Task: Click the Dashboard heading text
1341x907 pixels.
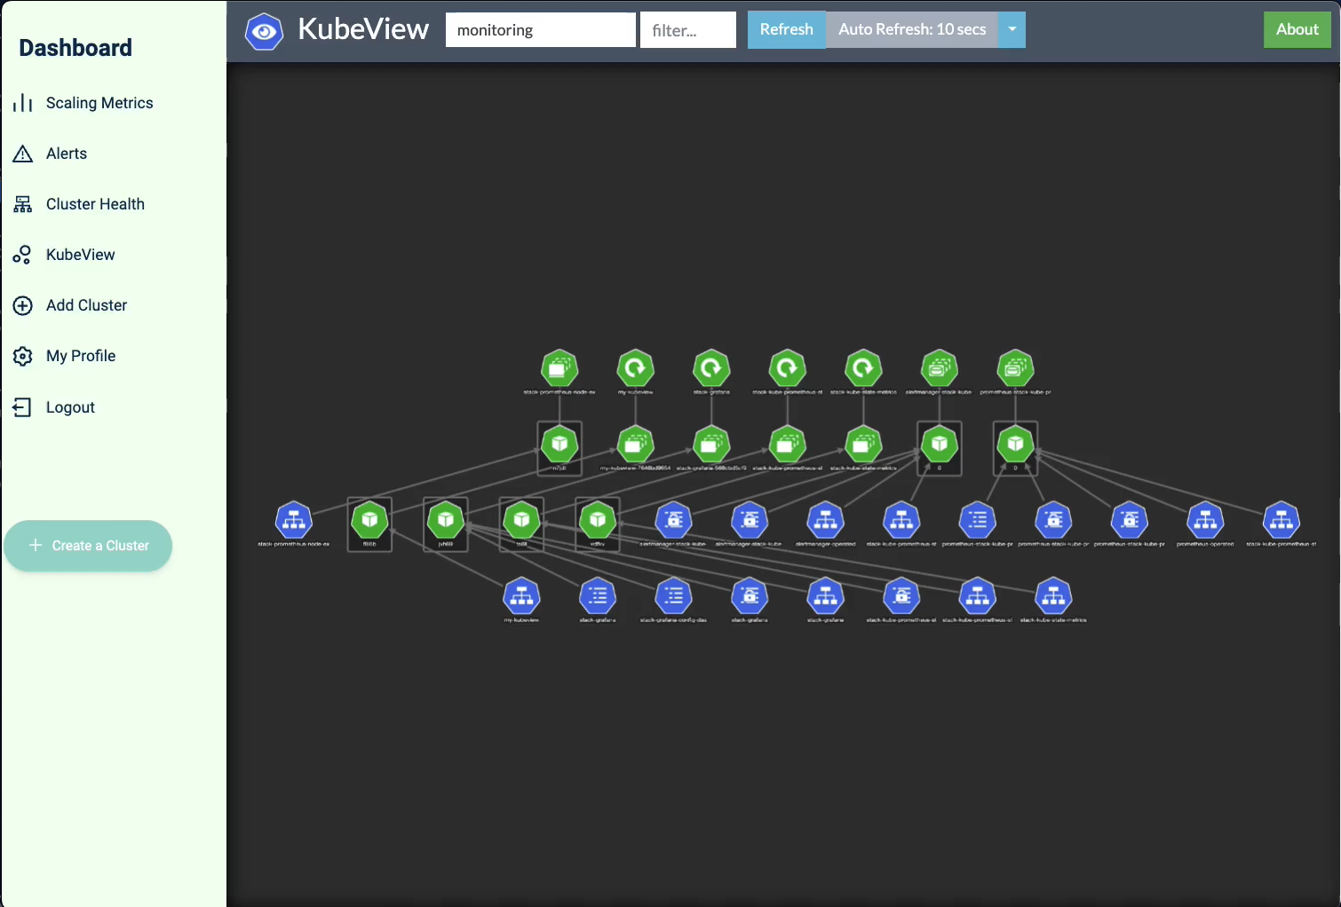Action: click(x=75, y=48)
